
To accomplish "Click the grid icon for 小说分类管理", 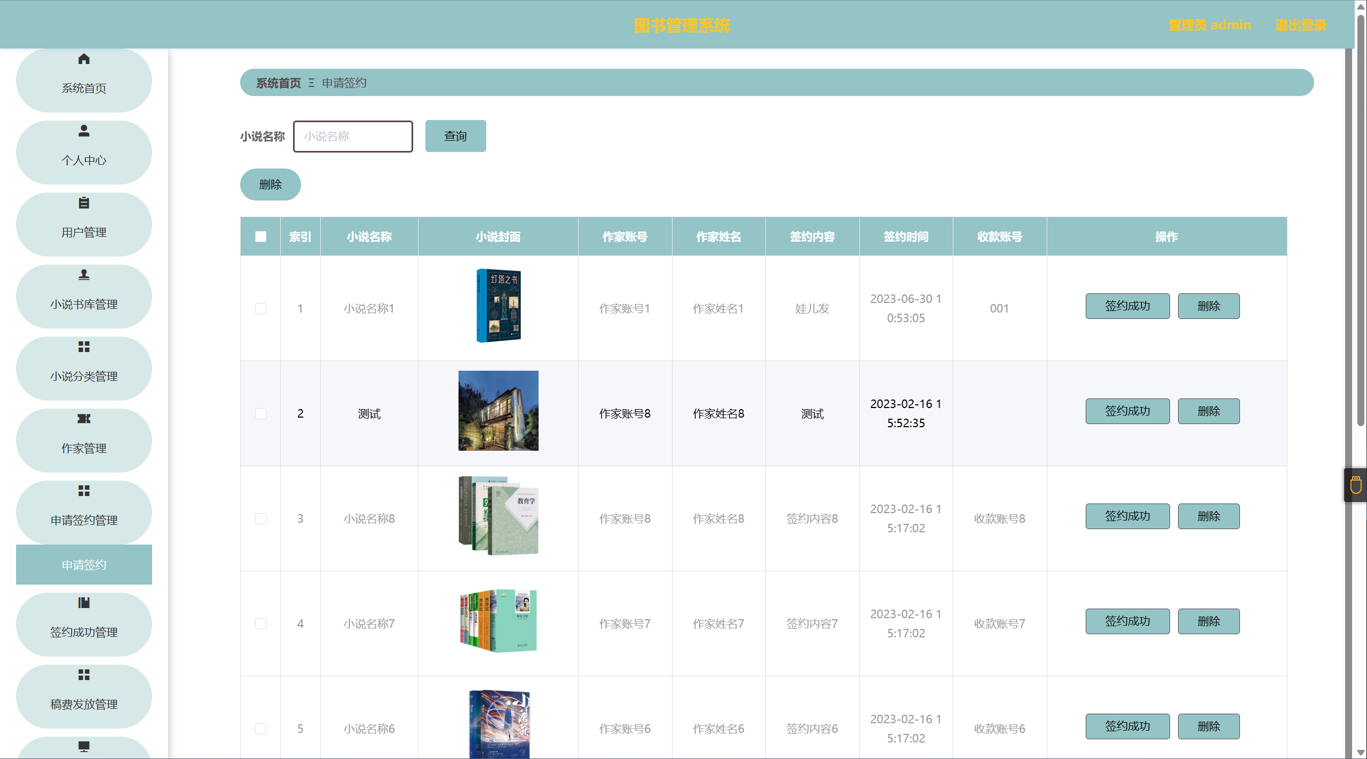I will pos(84,347).
